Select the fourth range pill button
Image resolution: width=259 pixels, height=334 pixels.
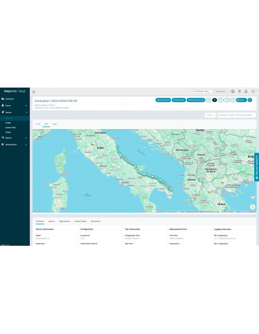[x=227, y=100]
